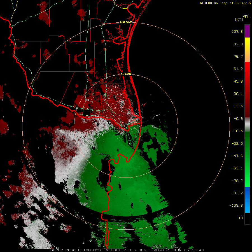The width and height of the screenshot is (252, 252).
Task: Select the 14.5 scale value
Action: coord(238,106)
